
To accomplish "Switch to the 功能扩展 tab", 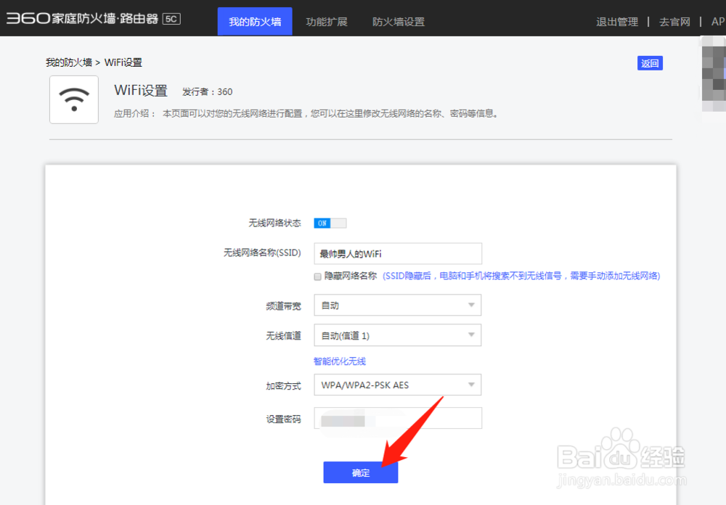I will coord(327,21).
